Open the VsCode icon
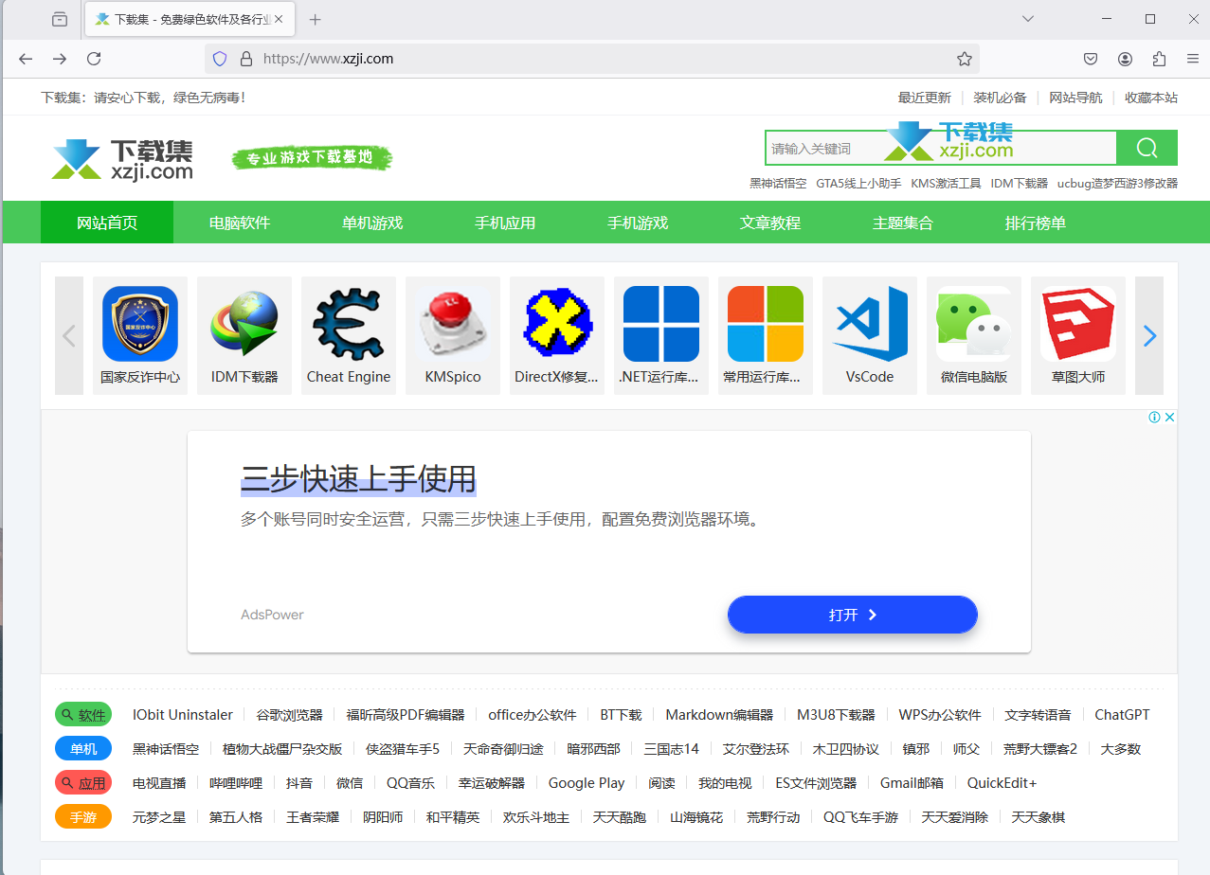 pos(870,324)
